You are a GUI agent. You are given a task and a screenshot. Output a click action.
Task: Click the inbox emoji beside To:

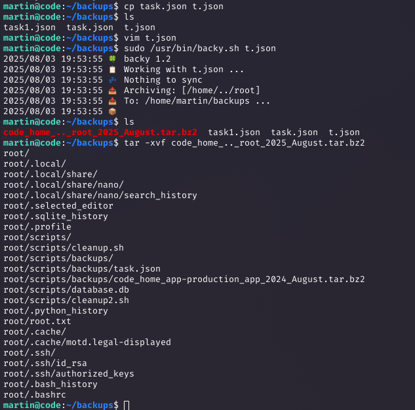click(113, 101)
